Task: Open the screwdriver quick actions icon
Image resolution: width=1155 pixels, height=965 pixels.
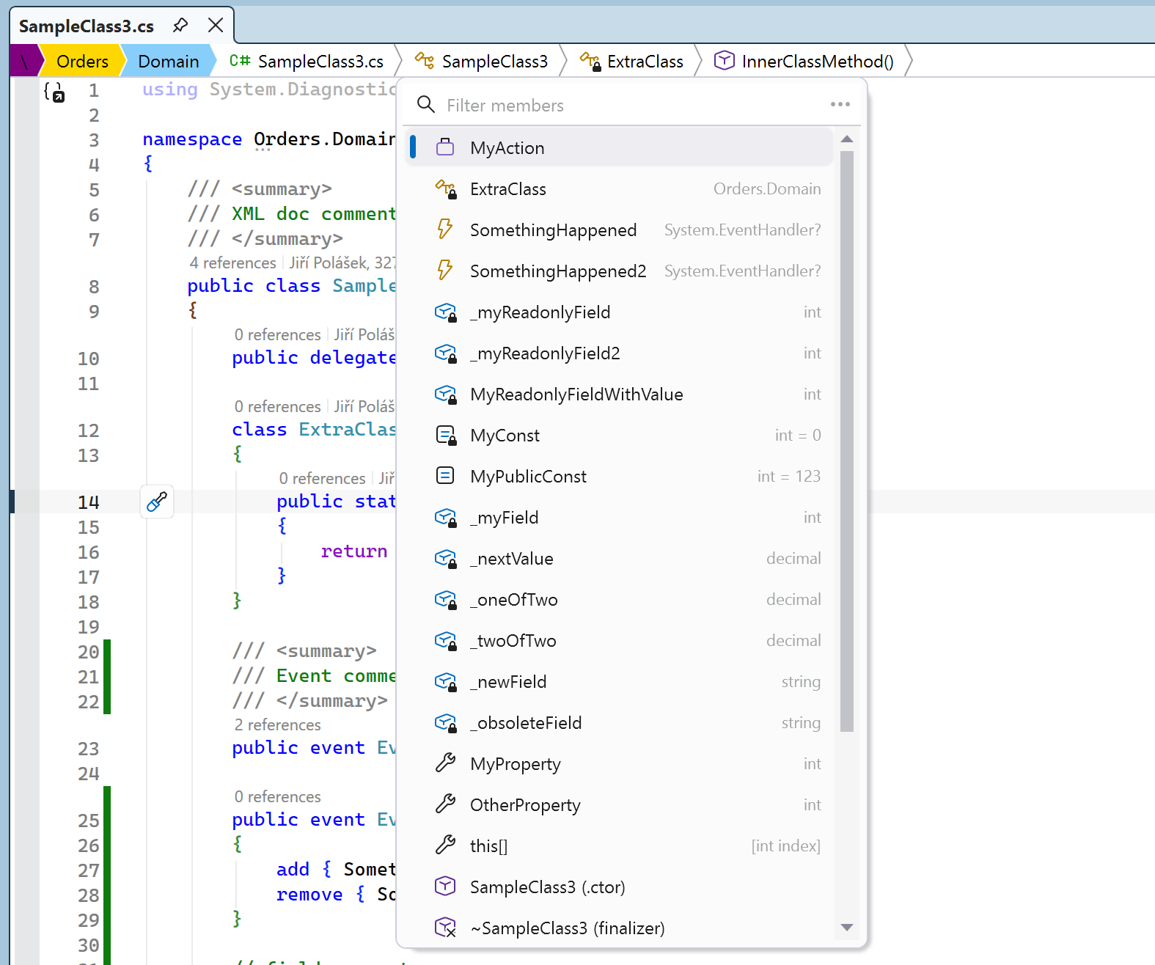Action: [x=157, y=502]
